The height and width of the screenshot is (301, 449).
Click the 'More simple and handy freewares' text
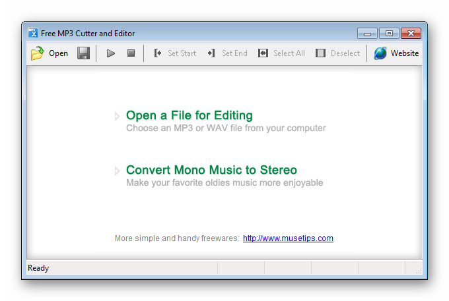coord(177,238)
